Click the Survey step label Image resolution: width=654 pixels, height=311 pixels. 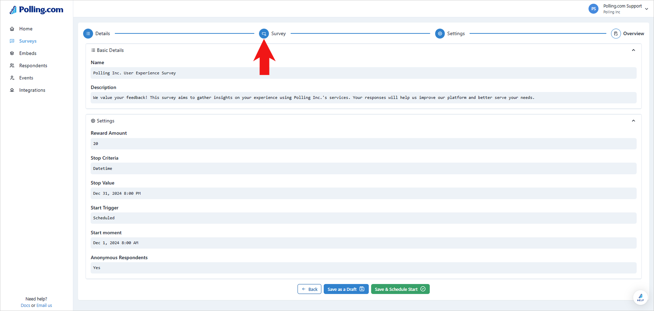click(279, 33)
